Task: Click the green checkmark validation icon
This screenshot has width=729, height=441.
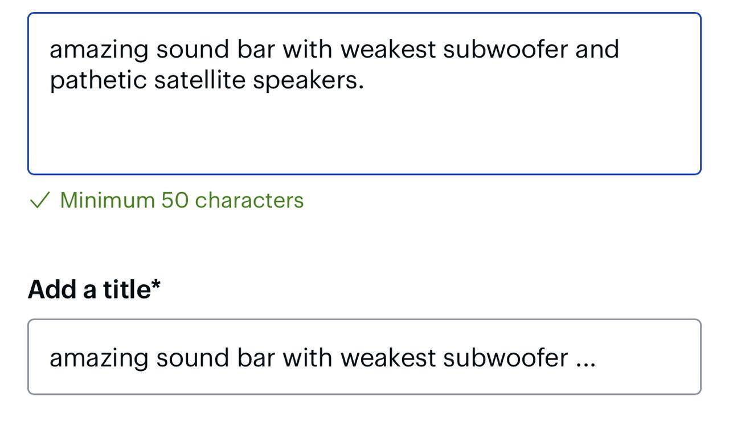Action: pos(40,201)
